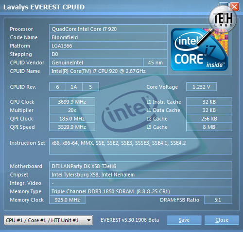Image resolution: width=243 pixels, height=232 pixels.
Task: Click the L3 Cache value 8 MB
Action: tap(209, 127)
